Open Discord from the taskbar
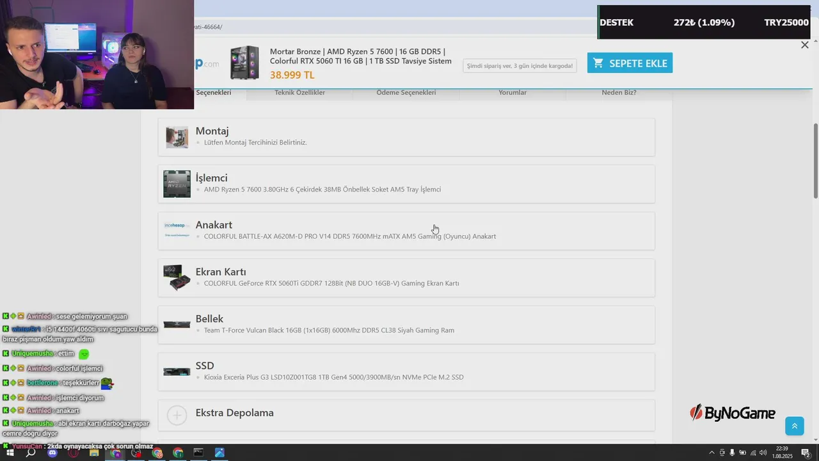 tap(52, 453)
